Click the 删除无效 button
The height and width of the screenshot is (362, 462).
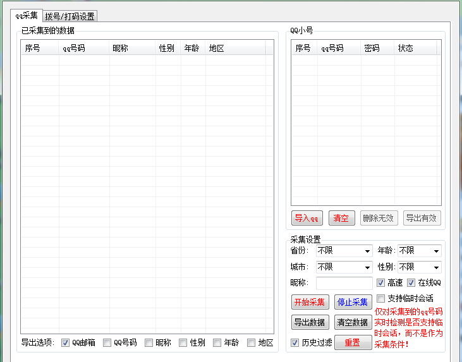click(x=379, y=218)
